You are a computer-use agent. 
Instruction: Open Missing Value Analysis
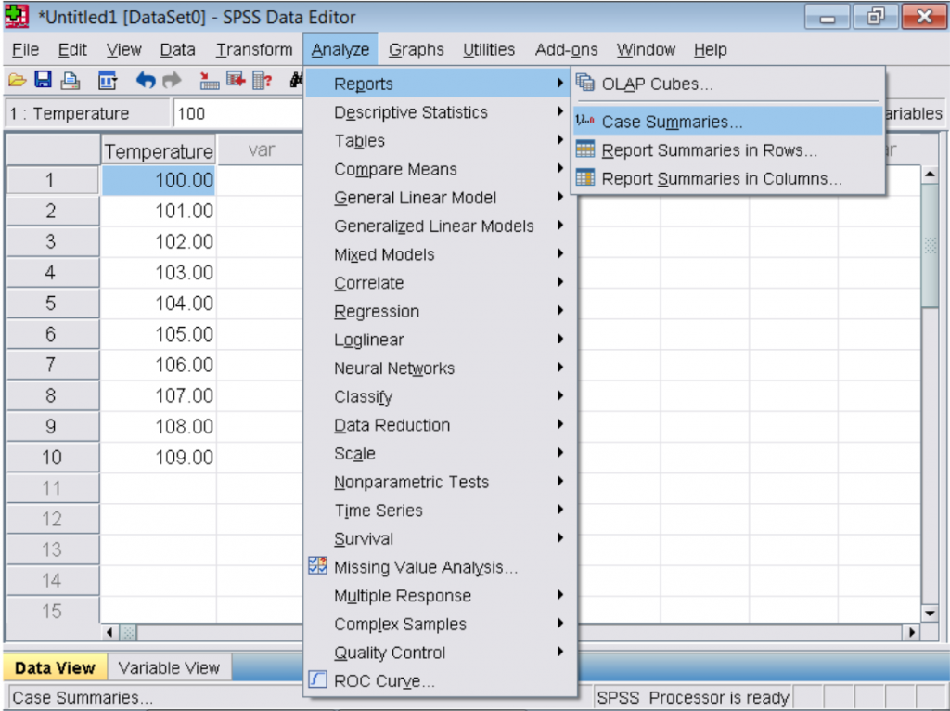tap(426, 567)
